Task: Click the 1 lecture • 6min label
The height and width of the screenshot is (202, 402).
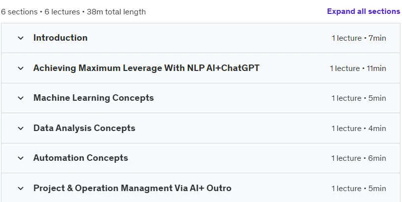Action: (359, 158)
